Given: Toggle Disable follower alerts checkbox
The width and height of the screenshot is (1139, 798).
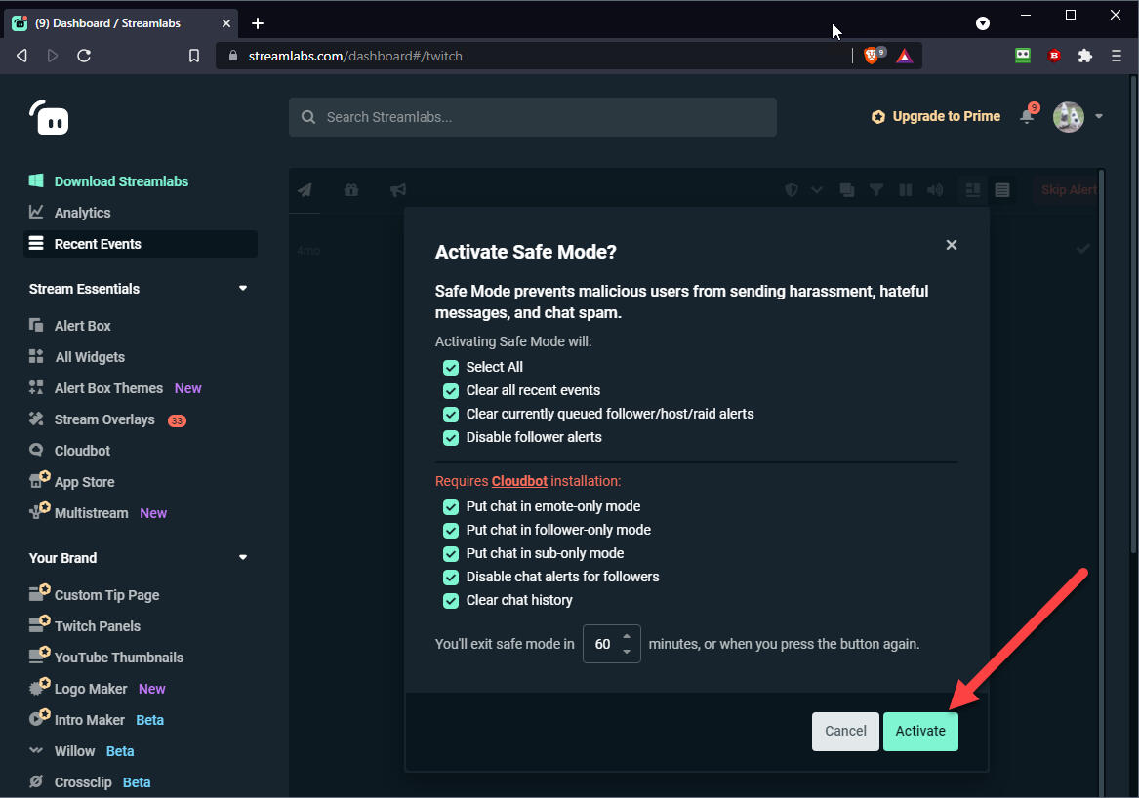Looking at the screenshot, I should point(451,437).
